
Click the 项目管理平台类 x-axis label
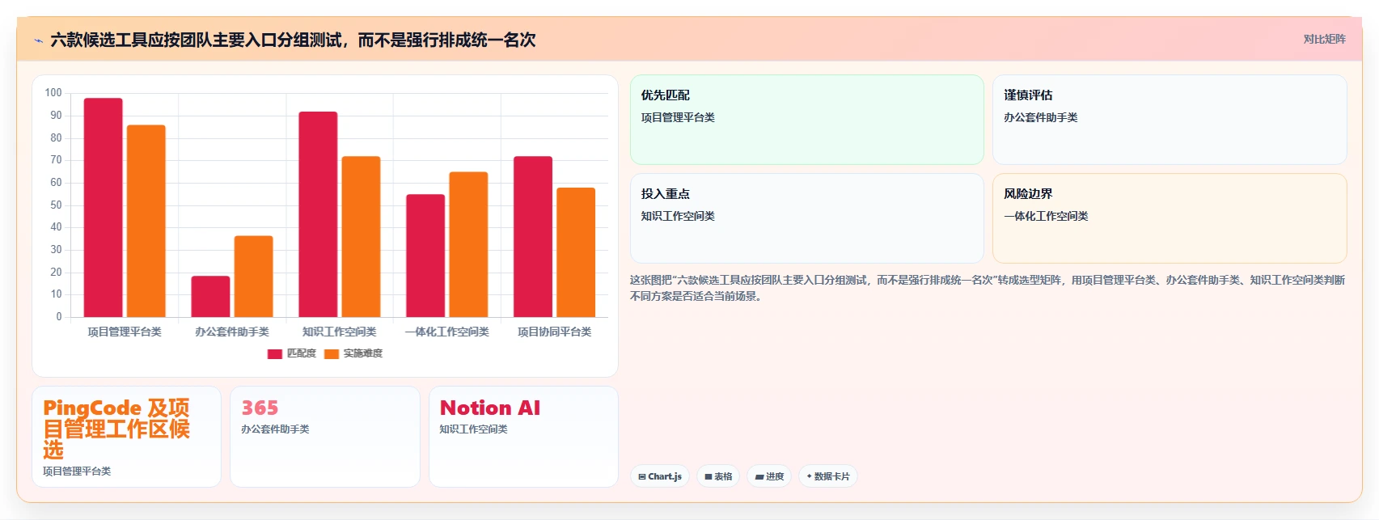pos(125,332)
